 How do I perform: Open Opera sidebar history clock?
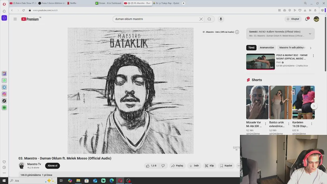pos(4,168)
